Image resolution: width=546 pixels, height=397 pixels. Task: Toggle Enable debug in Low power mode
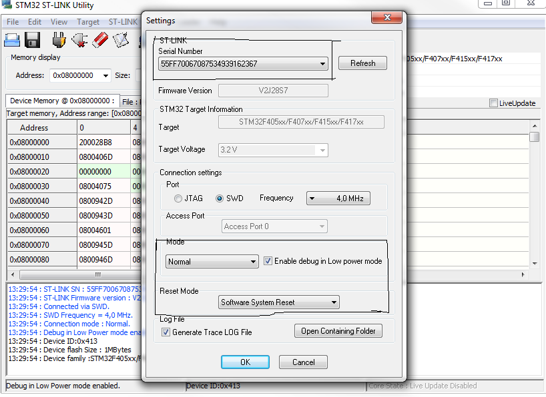[x=268, y=260]
